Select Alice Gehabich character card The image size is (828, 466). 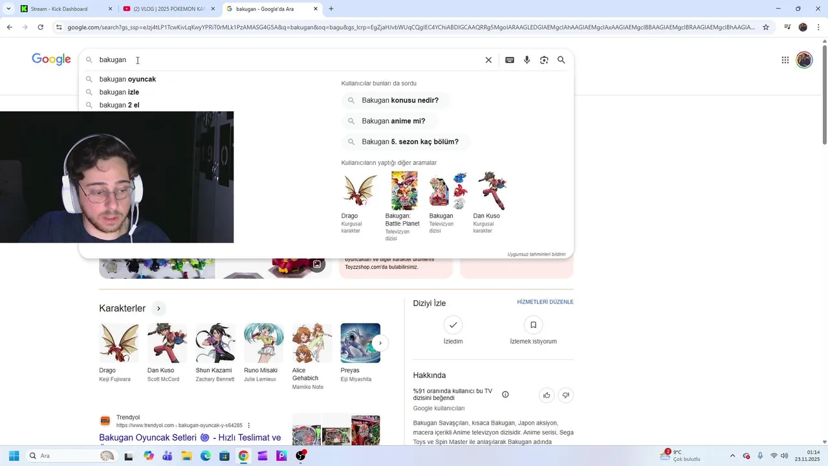pyautogui.click(x=312, y=357)
